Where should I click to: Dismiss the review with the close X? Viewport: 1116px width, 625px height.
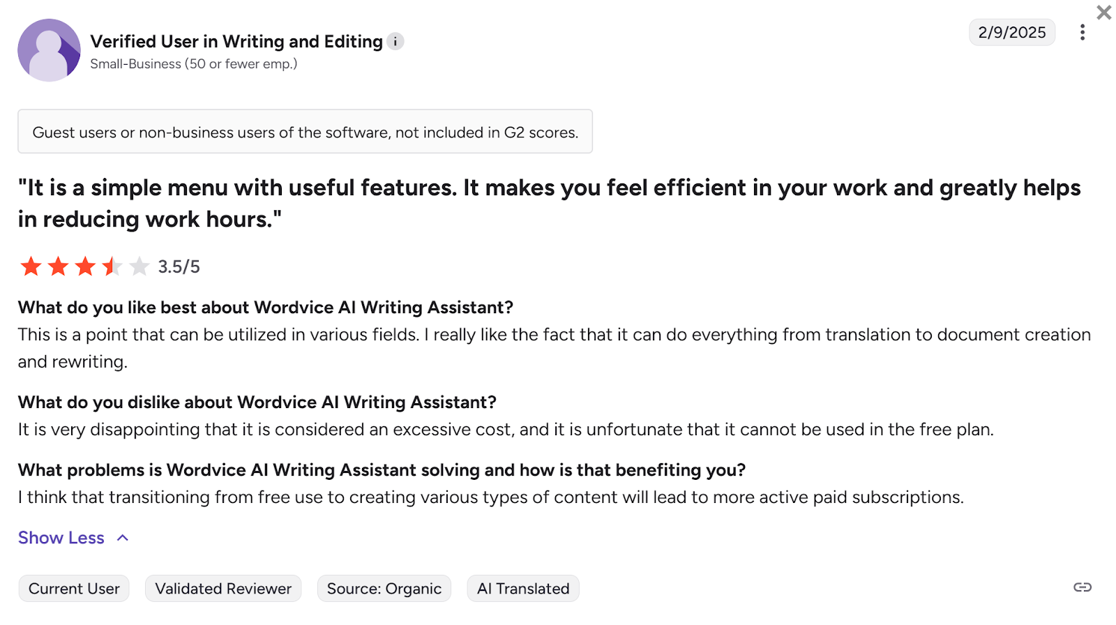(1104, 12)
